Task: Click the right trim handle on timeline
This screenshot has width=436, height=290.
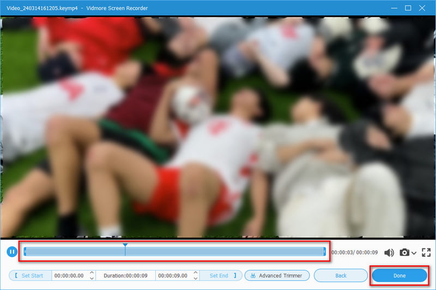Action: [324, 251]
